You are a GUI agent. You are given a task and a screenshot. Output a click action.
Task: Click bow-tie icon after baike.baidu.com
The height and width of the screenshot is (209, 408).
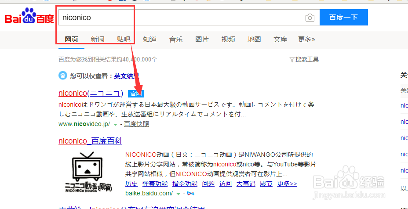pyautogui.click(x=191, y=194)
